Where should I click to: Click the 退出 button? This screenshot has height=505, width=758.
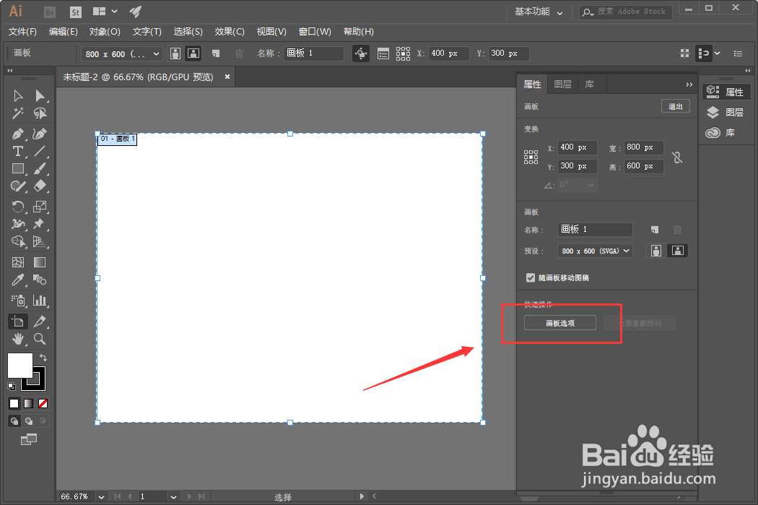(675, 106)
